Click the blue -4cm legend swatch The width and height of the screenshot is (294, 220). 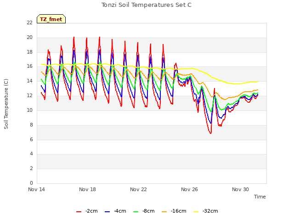107,212
